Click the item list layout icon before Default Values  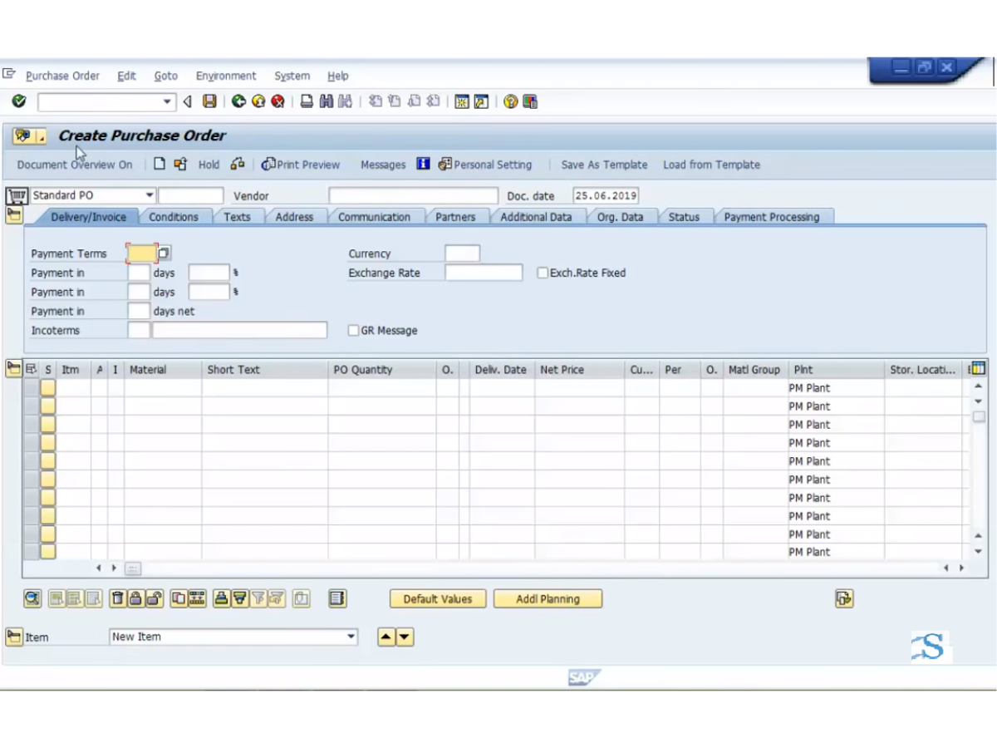click(336, 598)
